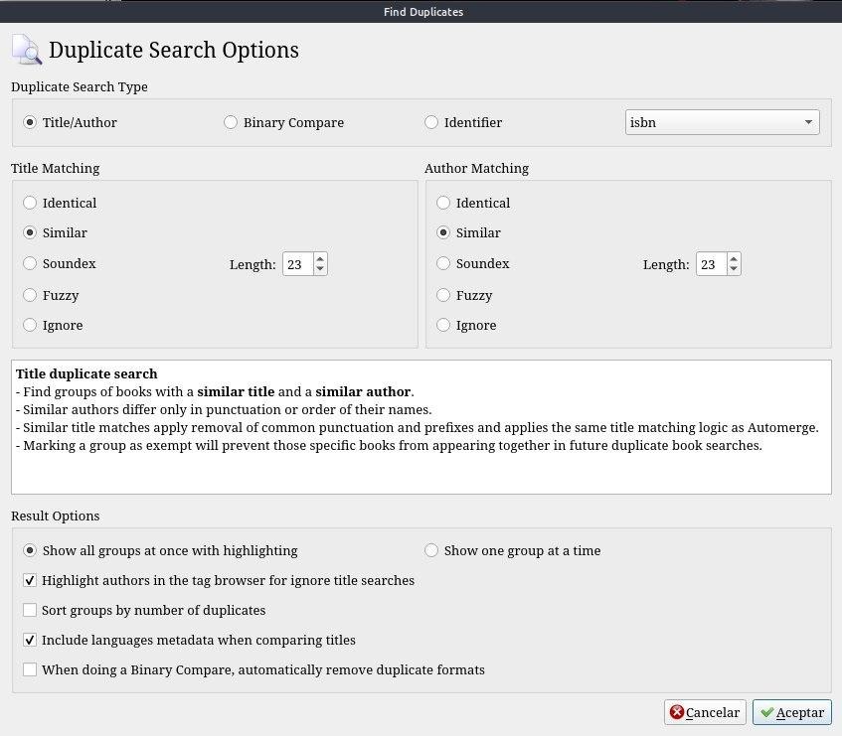Select the Binary Compare search type
Screen dimensions: 842x736
click(x=283, y=122)
